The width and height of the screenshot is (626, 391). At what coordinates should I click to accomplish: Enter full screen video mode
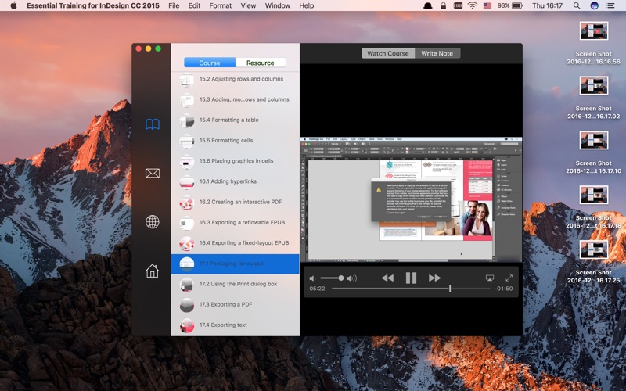point(509,278)
